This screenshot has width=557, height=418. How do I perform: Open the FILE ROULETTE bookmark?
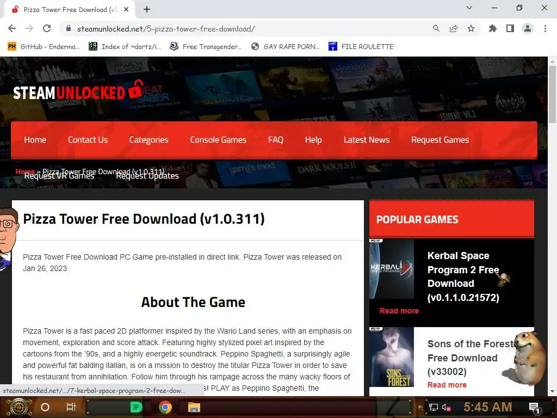click(x=361, y=47)
